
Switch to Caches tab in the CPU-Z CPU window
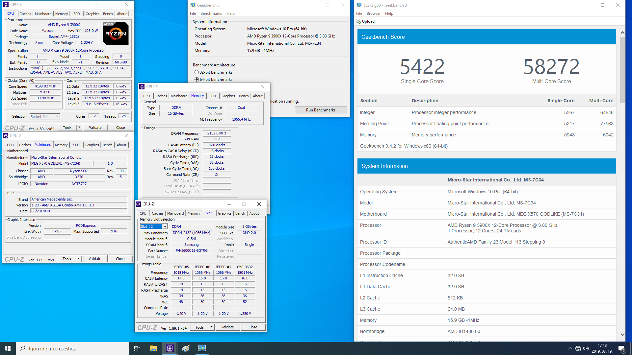[x=25, y=14]
